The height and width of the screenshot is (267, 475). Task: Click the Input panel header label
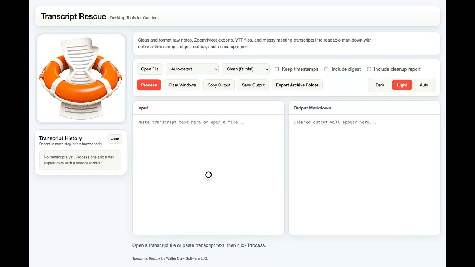(x=142, y=108)
